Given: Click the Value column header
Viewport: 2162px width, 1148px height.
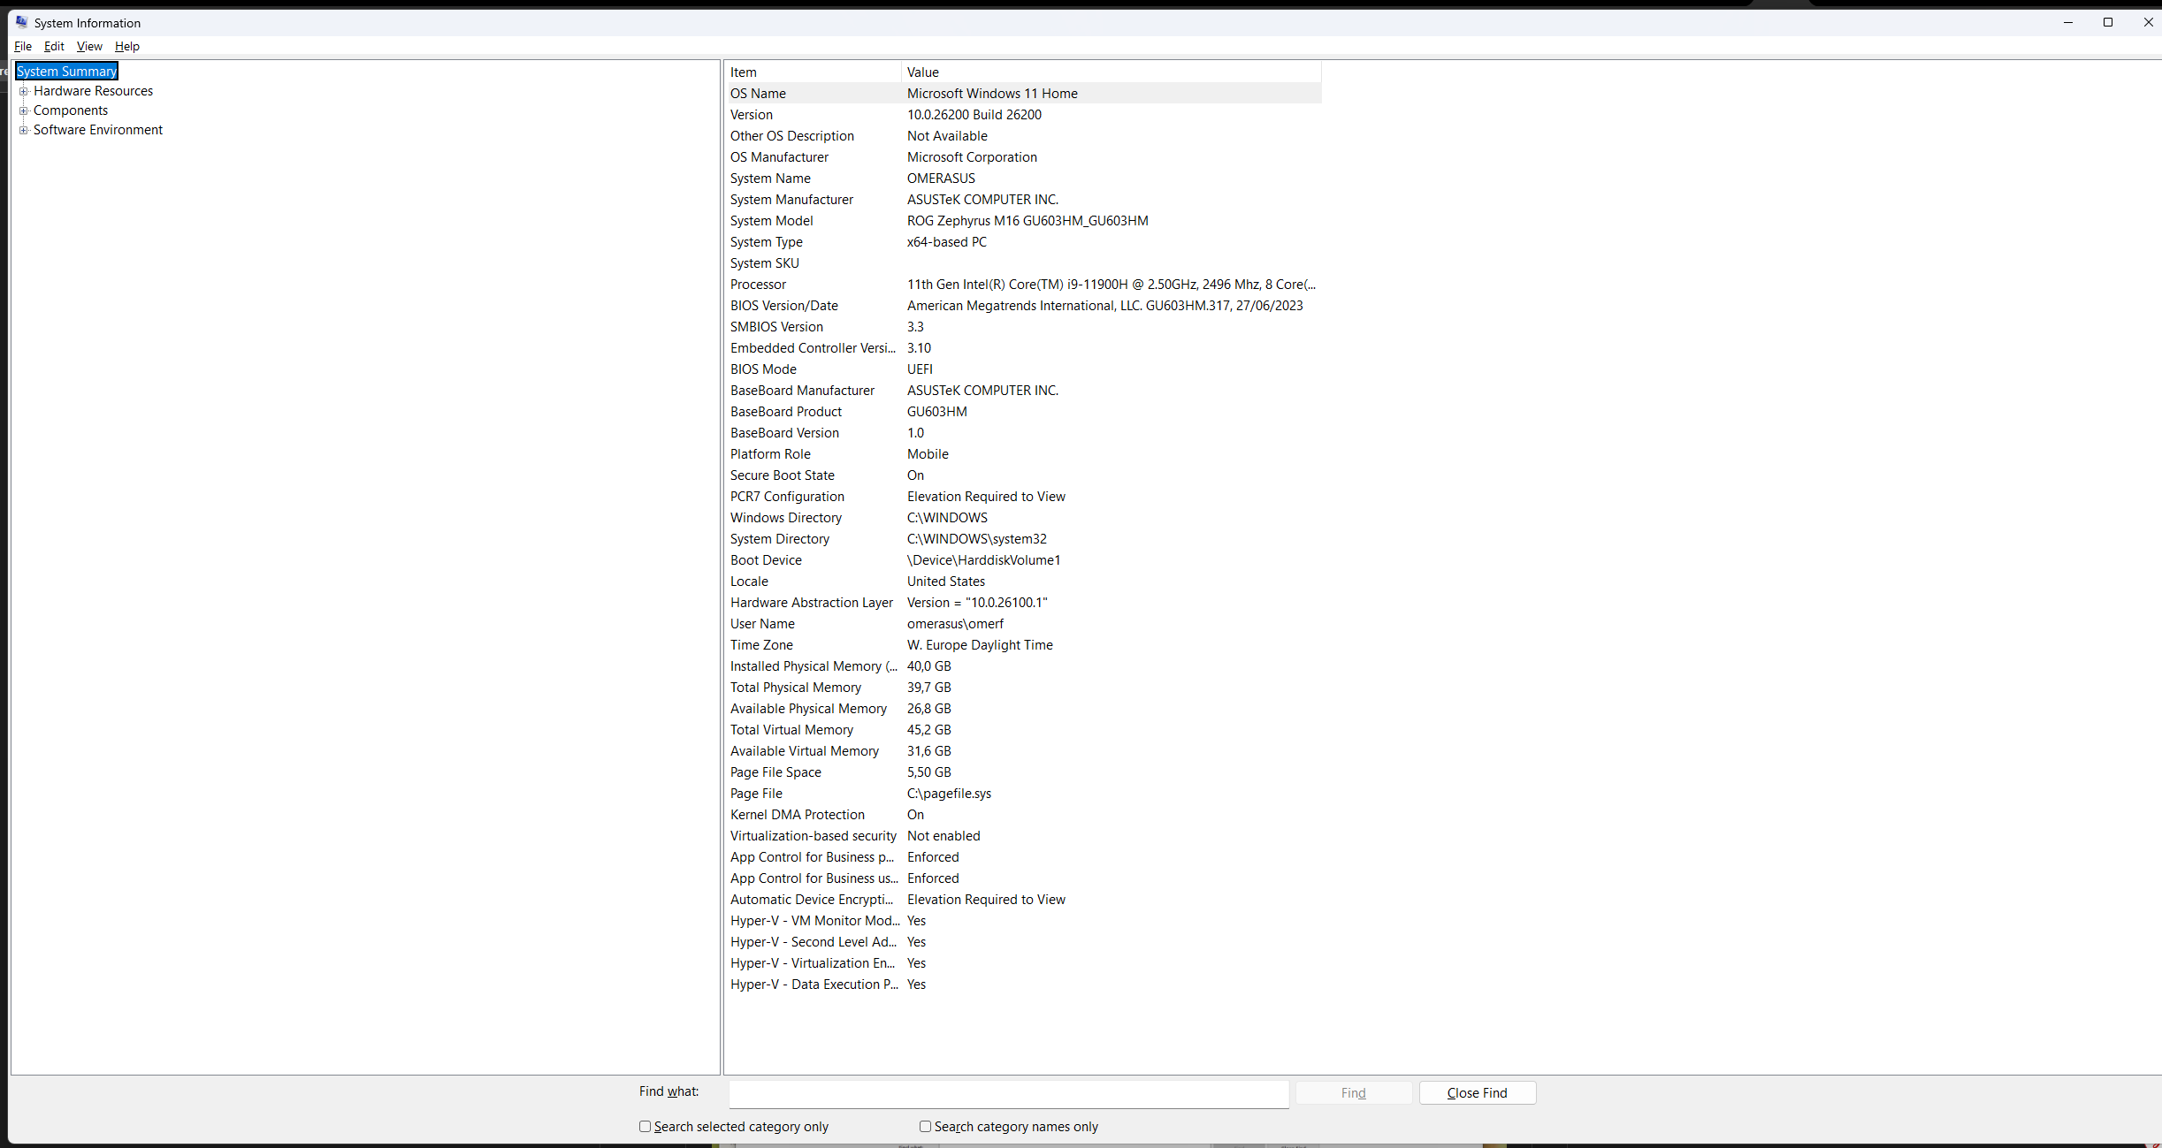Looking at the screenshot, I should point(1112,72).
